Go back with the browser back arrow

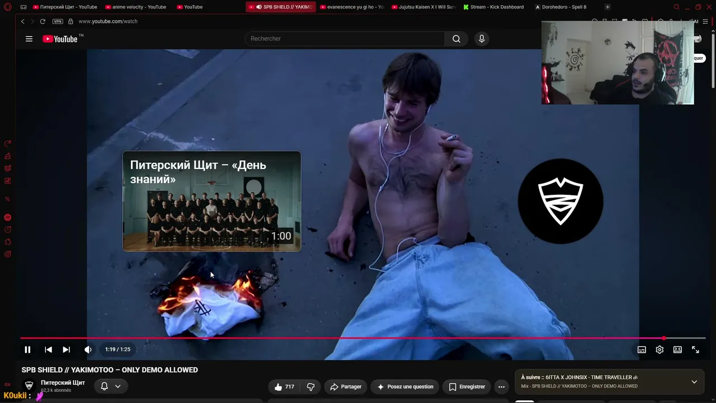point(22,21)
